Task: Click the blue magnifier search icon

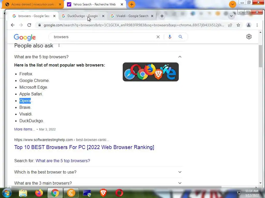Action: 180,37
